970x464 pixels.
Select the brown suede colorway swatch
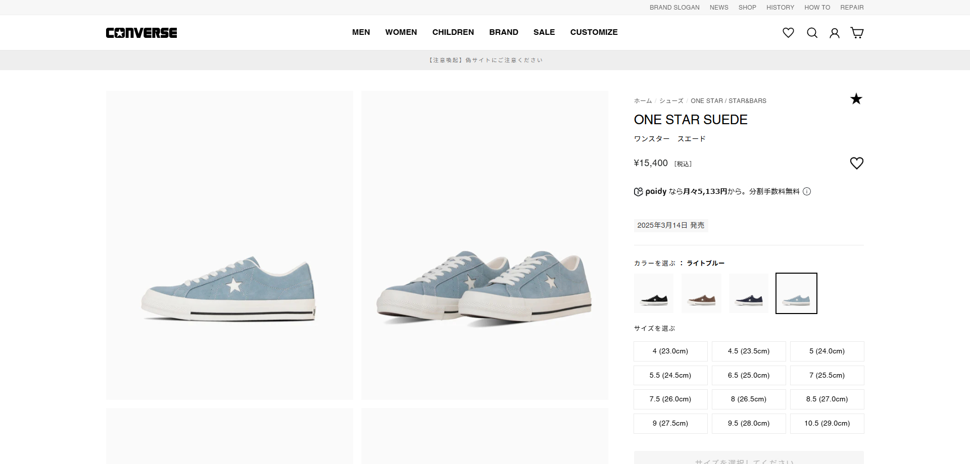coord(701,293)
